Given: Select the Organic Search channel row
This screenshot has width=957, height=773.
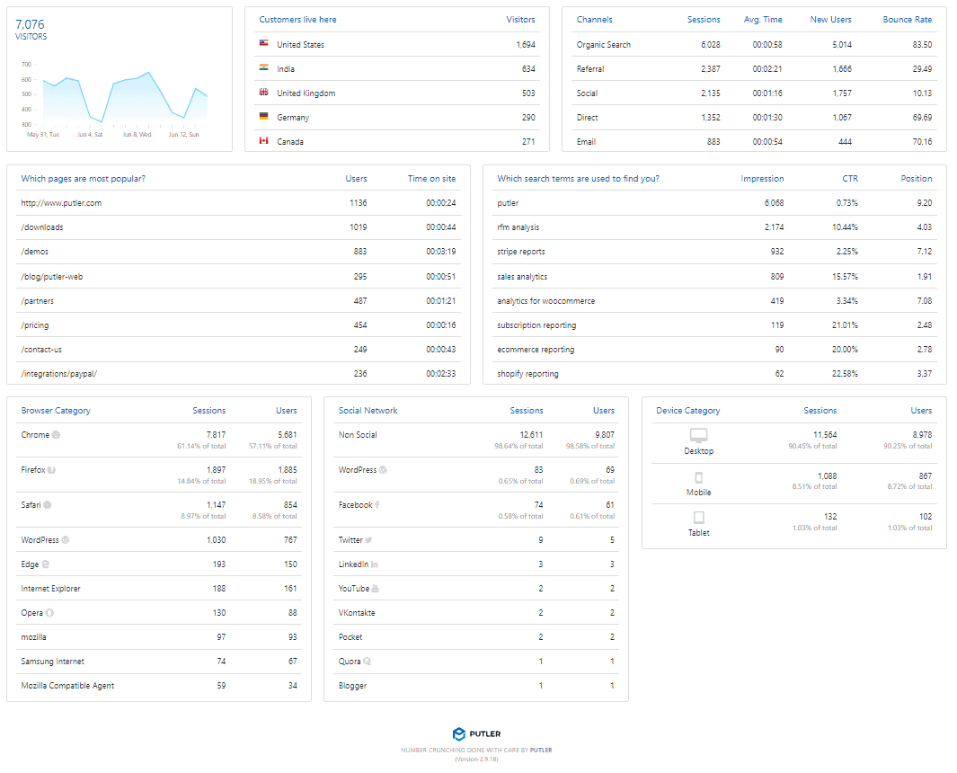Looking at the screenshot, I should tap(755, 45).
